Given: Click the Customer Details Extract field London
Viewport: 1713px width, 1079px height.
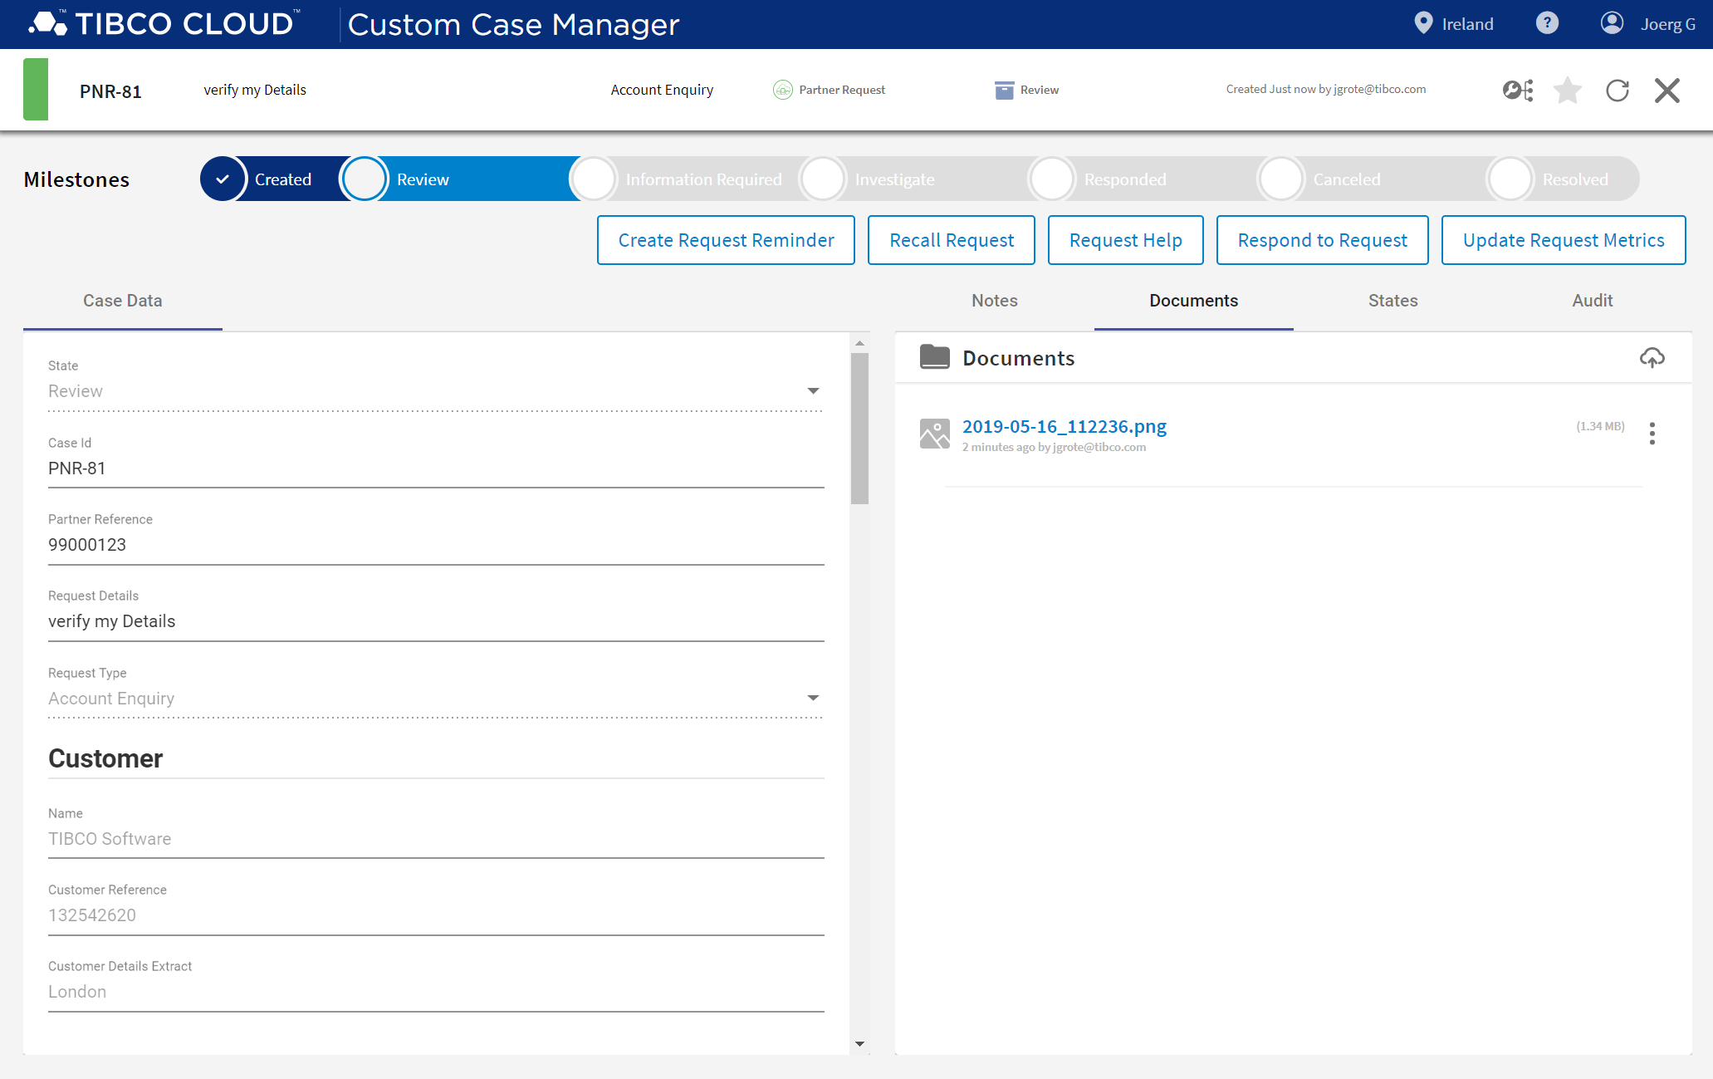Looking at the screenshot, I should pos(435,992).
